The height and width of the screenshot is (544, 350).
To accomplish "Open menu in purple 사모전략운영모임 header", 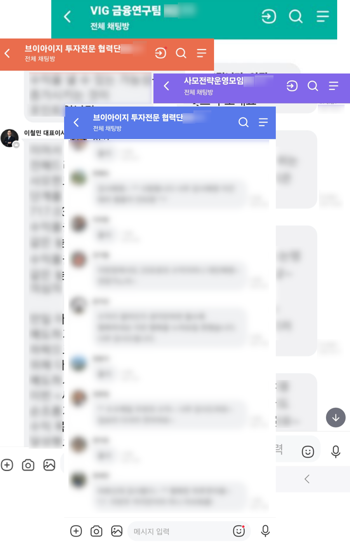I will click(x=333, y=86).
